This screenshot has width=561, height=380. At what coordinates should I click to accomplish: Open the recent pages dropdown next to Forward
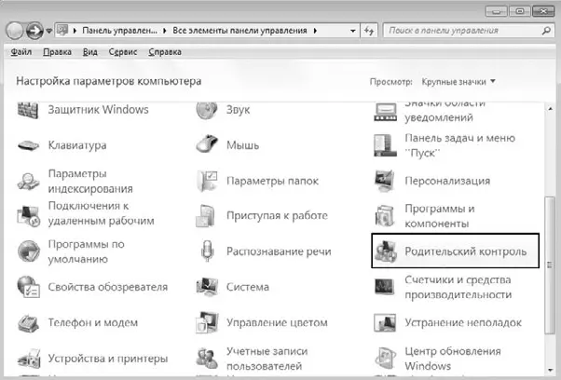tap(49, 31)
